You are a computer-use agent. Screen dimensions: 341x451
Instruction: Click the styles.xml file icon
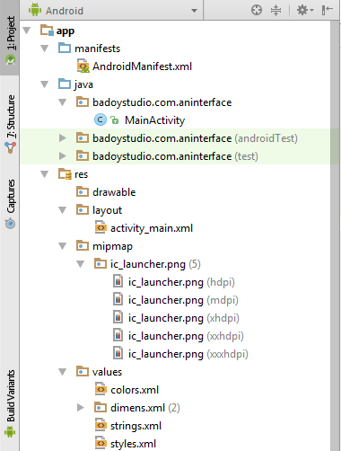click(x=101, y=443)
